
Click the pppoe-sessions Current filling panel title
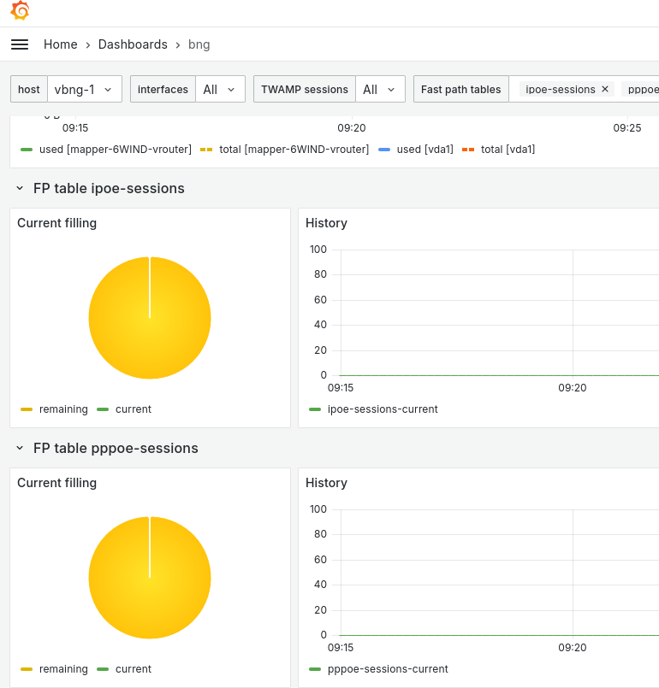[56, 483]
